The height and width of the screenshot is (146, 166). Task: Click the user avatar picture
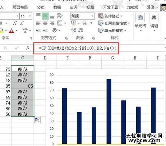163,8
